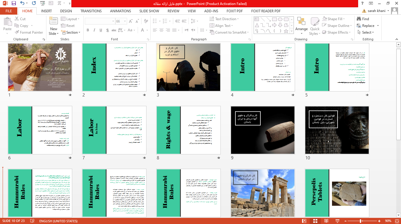The width and height of the screenshot is (401, 224).
Task: Open the Section dropdown
Action: tap(70, 32)
